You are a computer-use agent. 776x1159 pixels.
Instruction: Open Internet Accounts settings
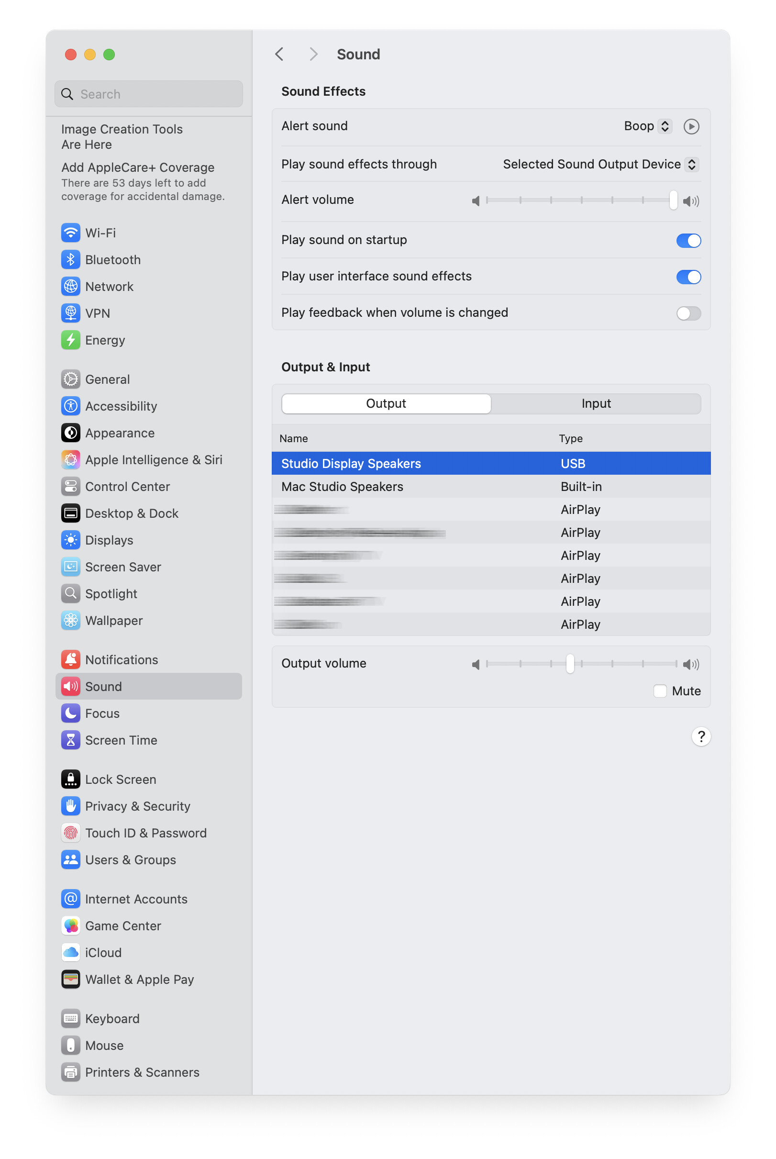pyautogui.click(x=148, y=899)
